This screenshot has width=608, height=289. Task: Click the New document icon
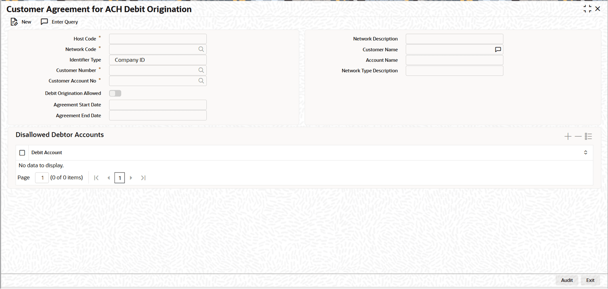14,22
